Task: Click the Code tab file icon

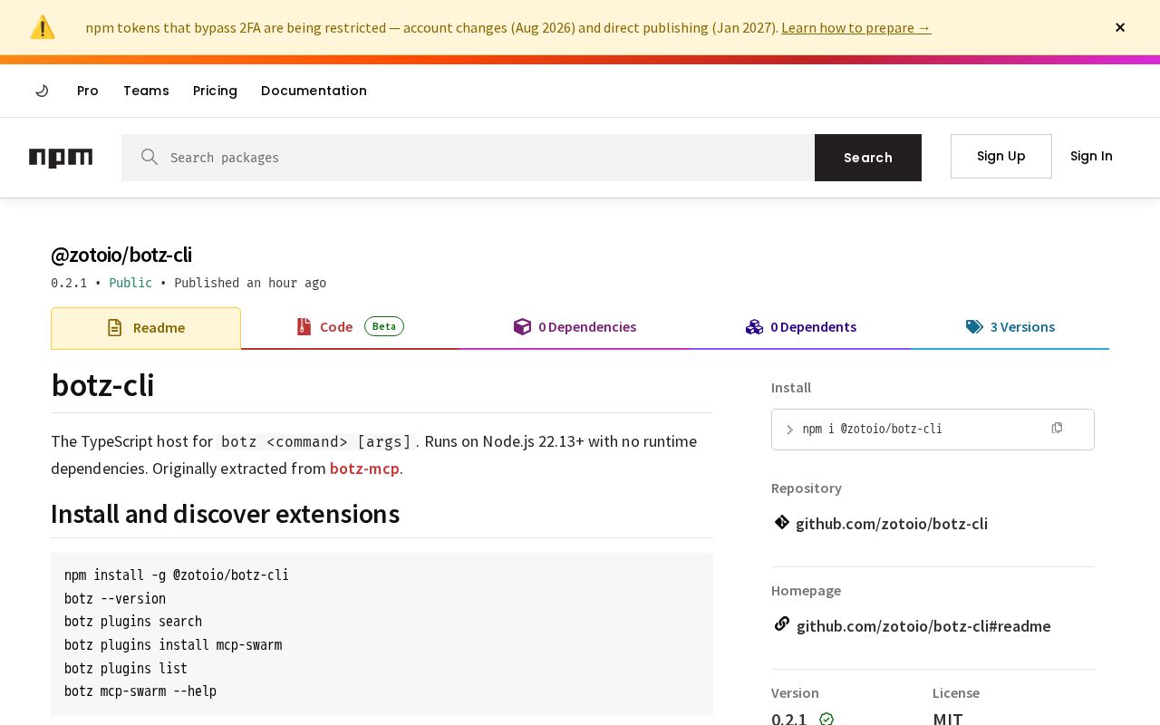Action: point(304,326)
